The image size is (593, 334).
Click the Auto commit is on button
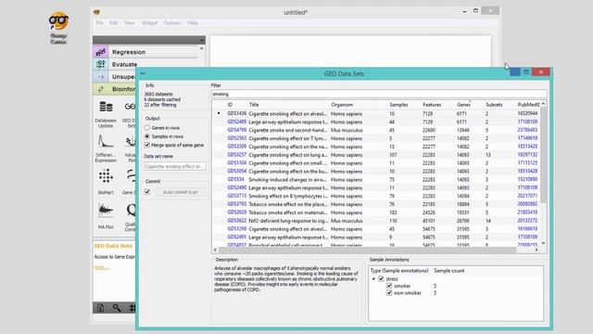[x=180, y=192]
